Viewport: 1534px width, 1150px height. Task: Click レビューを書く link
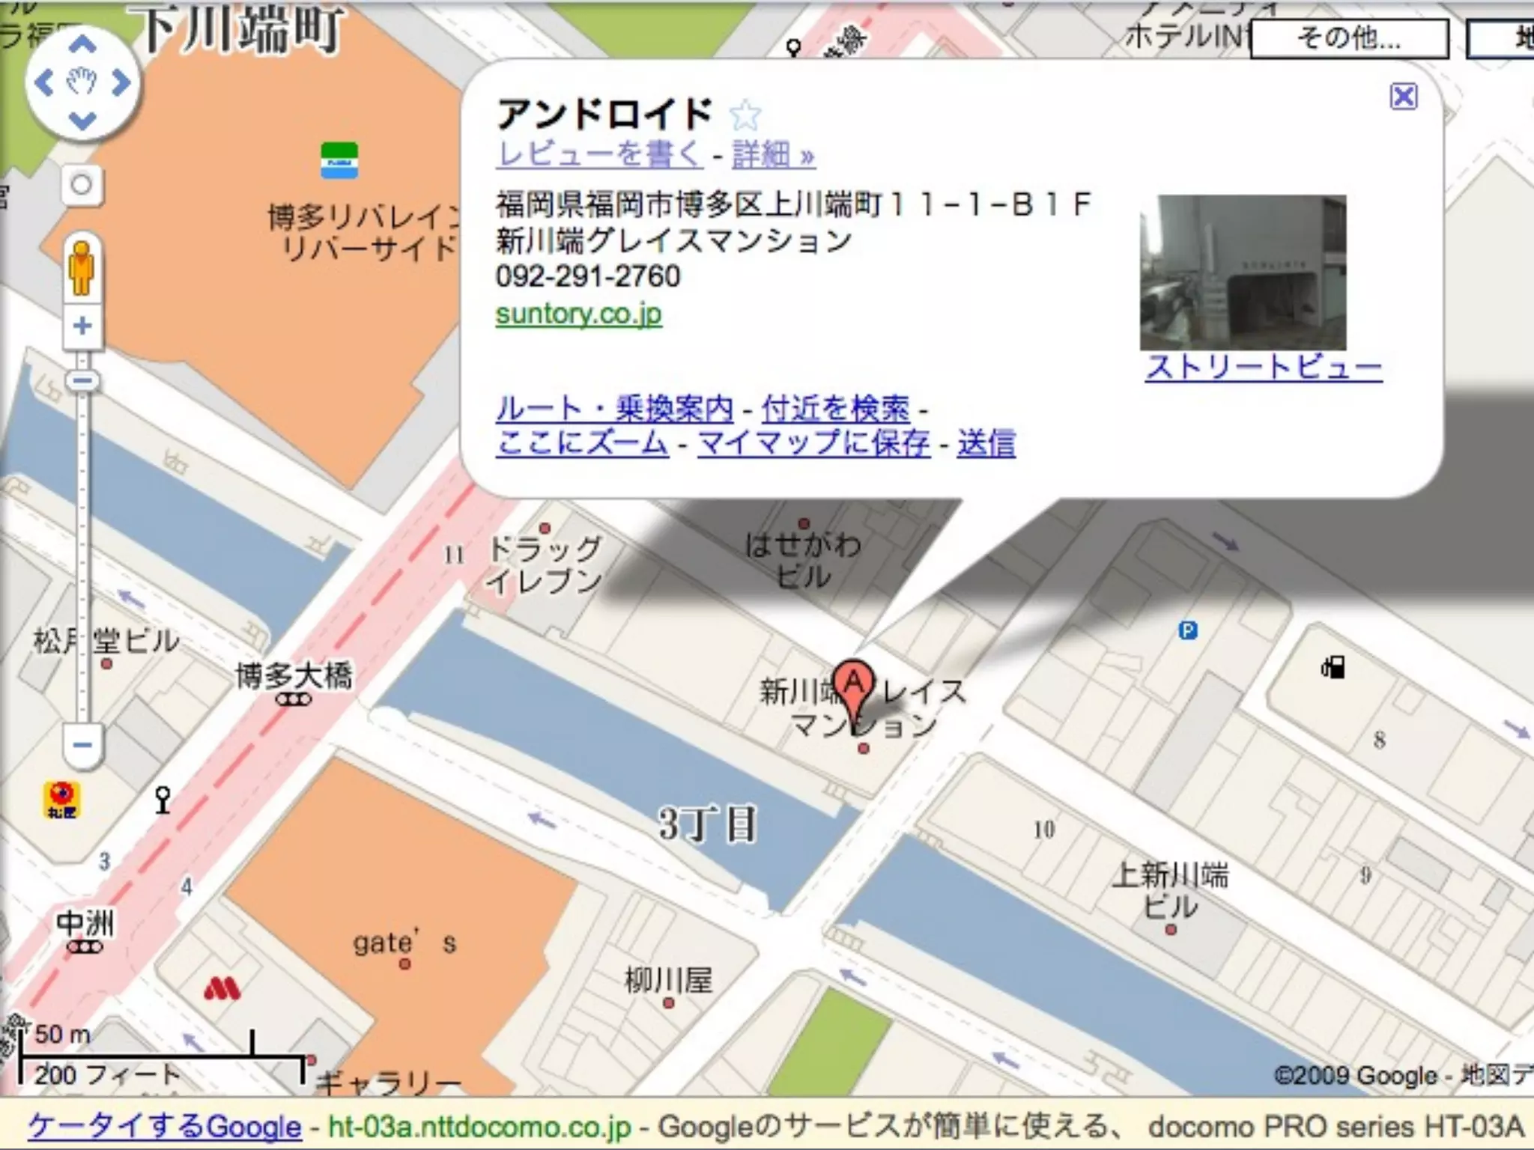(x=599, y=154)
